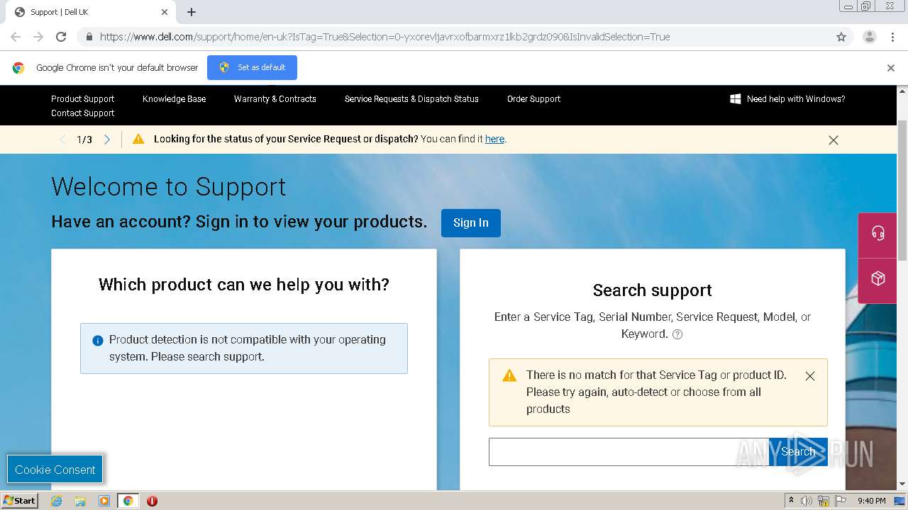The image size is (908, 510).
Task: Open Warranty & Contracts
Action: click(275, 99)
